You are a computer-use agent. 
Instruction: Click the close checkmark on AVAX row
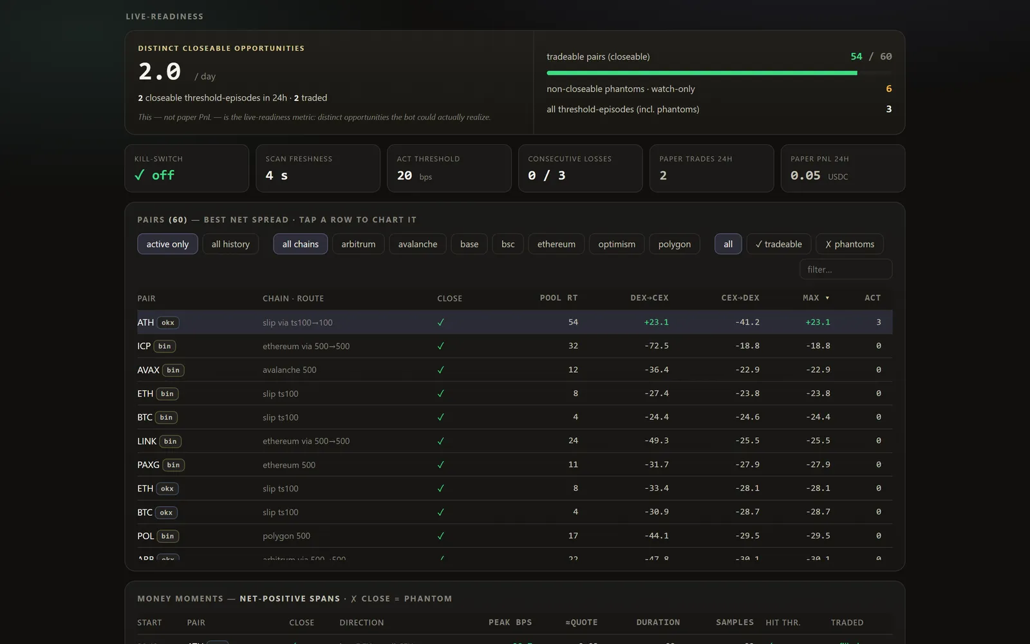(x=441, y=370)
